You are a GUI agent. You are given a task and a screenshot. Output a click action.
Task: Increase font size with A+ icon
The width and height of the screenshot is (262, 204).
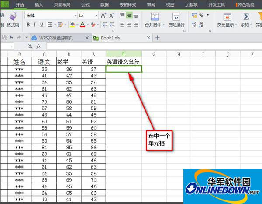103,15
